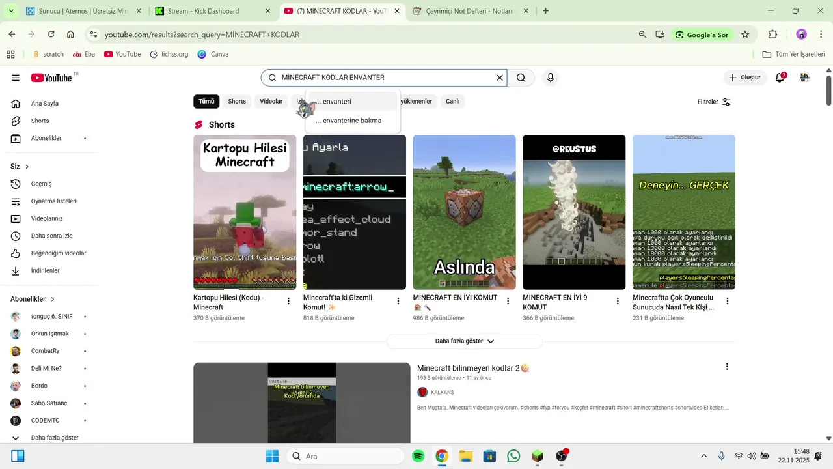Open the scratch bookmark
Screen dimensions: 833x469
coord(48,54)
